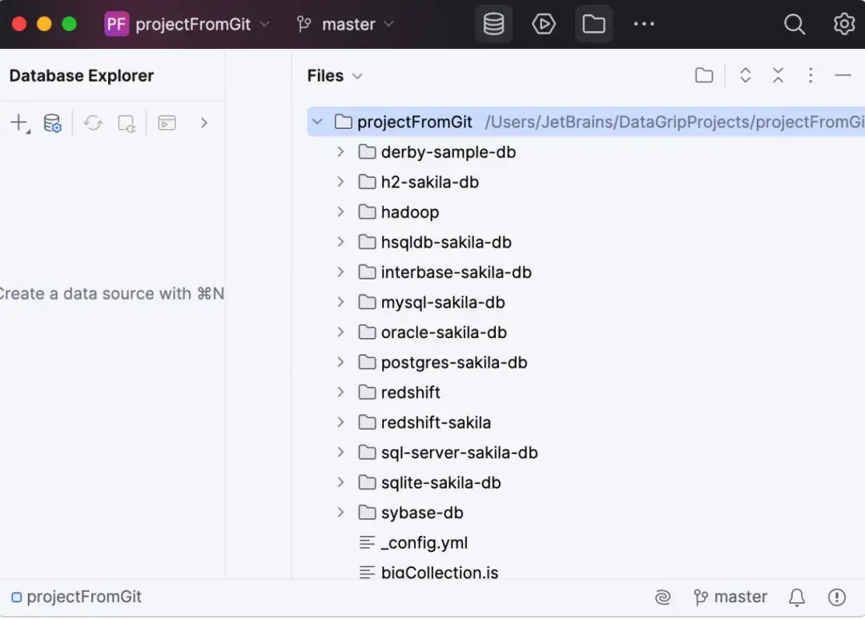Open the master branch dropdown in title bar
Viewport: 865px width, 620px height.
[345, 24]
